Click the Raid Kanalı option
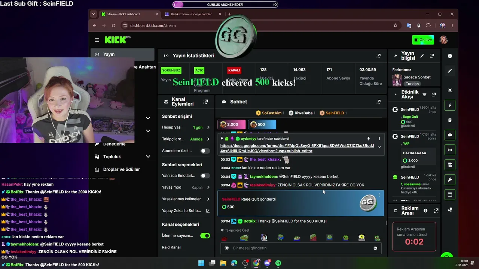Image resolution: width=479 pixels, height=269 pixels. (172, 247)
